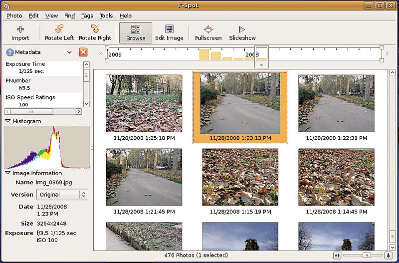Click the thumbnail size slider handle

[x=367, y=255]
